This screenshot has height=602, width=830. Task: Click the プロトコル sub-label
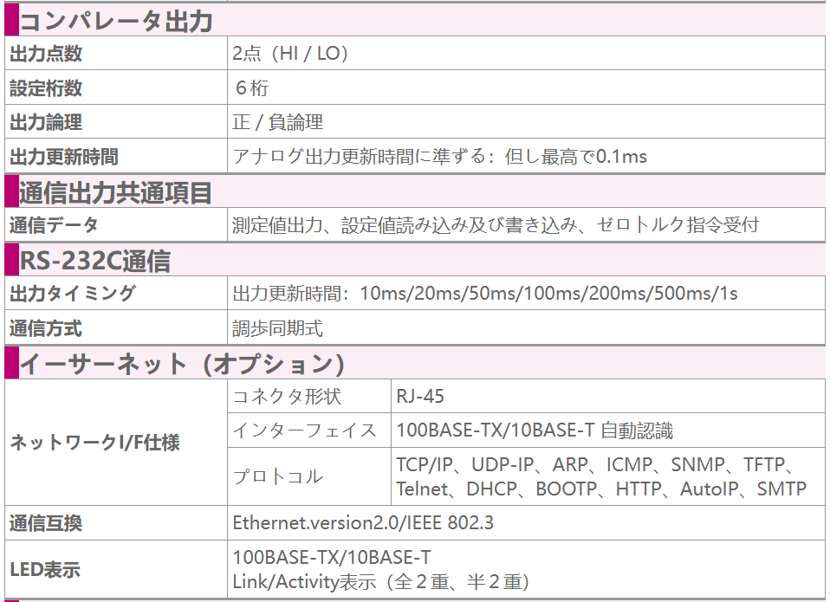pos(278,476)
